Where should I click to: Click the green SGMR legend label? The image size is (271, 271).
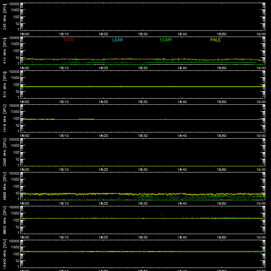click(x=166, y=40)
